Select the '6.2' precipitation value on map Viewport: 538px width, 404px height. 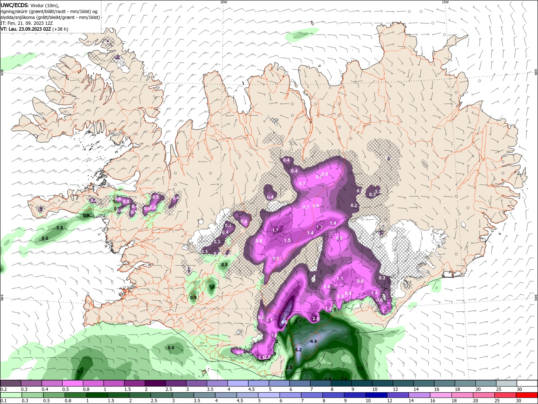(299, 350)
